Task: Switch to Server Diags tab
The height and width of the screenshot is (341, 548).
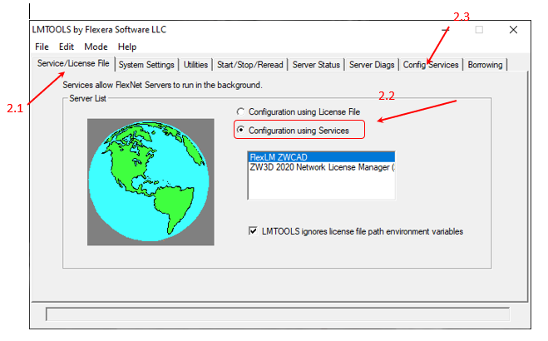Action: tap(372, 65)
